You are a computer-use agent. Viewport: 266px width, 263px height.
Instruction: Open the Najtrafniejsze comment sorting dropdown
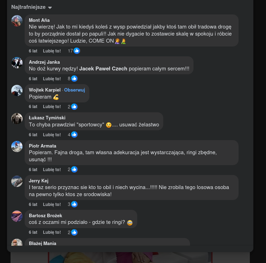click(x=31, y=7)
